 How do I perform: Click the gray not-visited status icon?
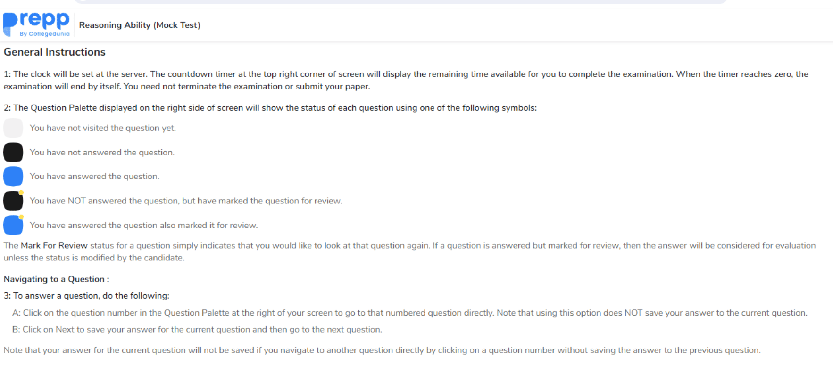pyautogui.click(x=13, y=128)
